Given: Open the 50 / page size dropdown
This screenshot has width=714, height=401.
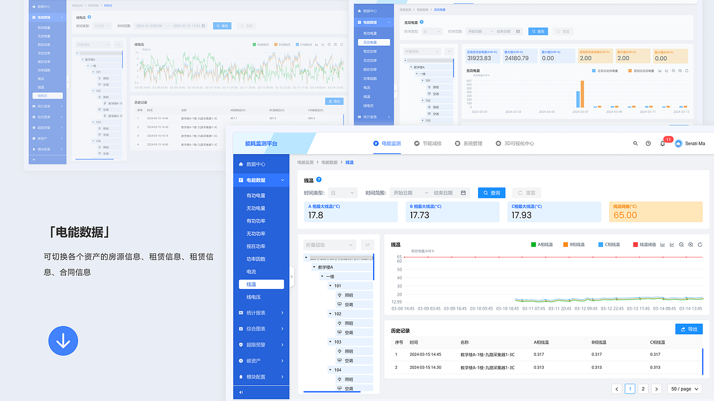Looking at the screenshot, I should [684, 389].
